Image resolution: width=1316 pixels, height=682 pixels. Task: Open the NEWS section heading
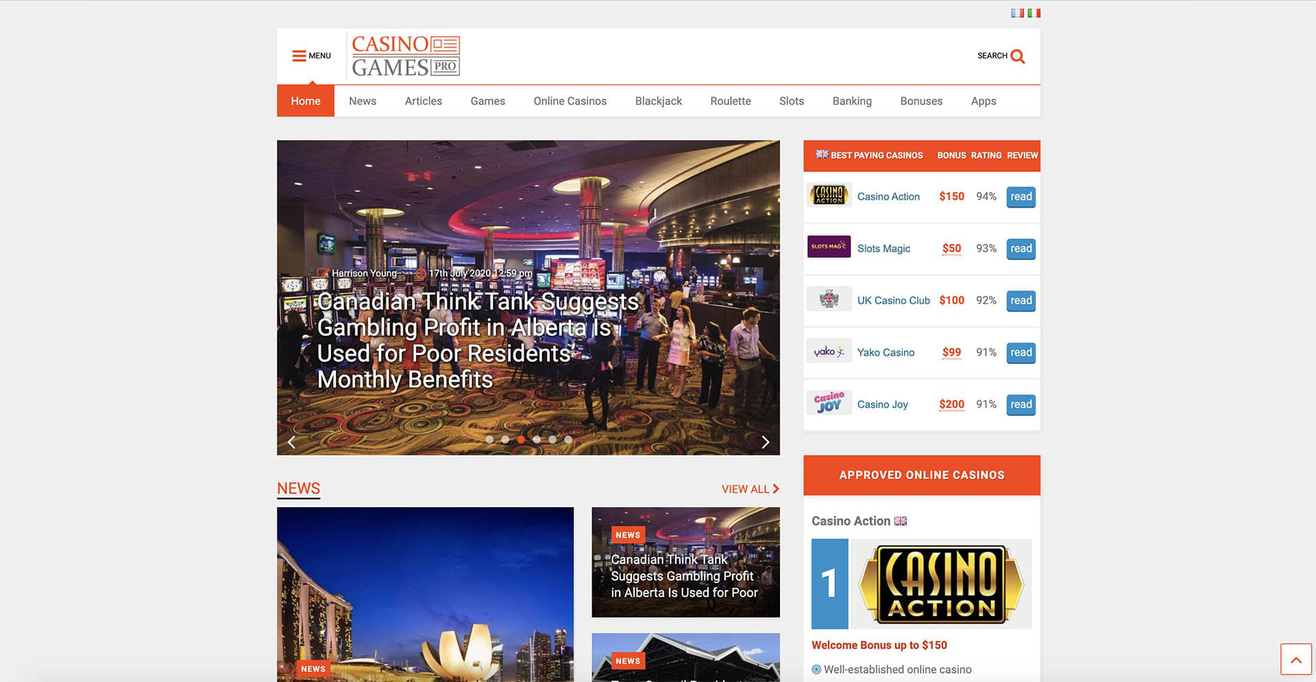tap(298, 489)
